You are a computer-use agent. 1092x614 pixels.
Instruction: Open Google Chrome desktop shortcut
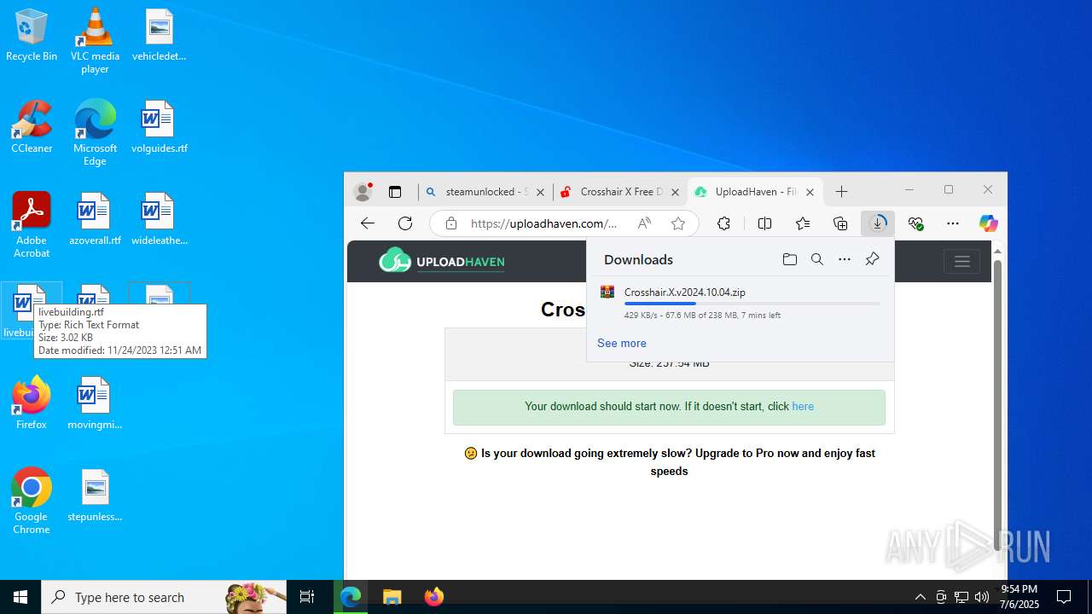click(32, 501)
